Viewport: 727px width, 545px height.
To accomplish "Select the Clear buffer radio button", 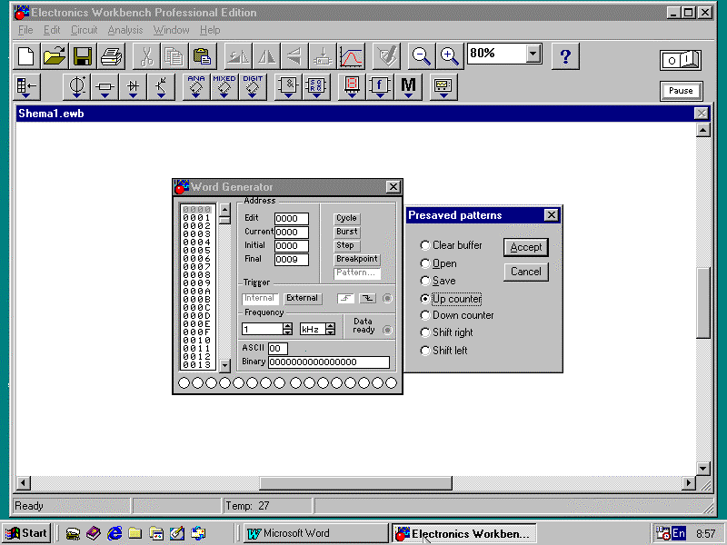I will pos(424,245).
